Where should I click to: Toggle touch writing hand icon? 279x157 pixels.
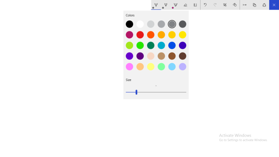click(x=235, y=5)
